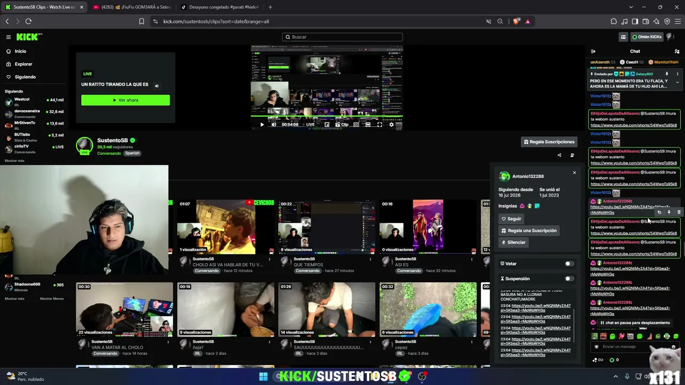
Task: Gift a subscription via Regala una Suscripción
Action: (529, 230)
